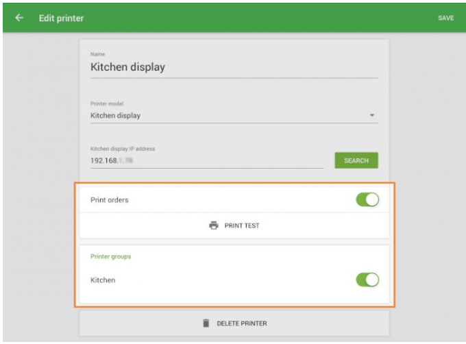Click the IP address field starting with 192.168
Screen dimensions: 466x344
click(206, 160)
